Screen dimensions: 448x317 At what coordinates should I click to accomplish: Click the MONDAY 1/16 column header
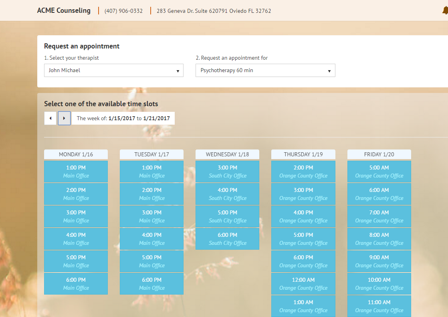coord(76,154)
